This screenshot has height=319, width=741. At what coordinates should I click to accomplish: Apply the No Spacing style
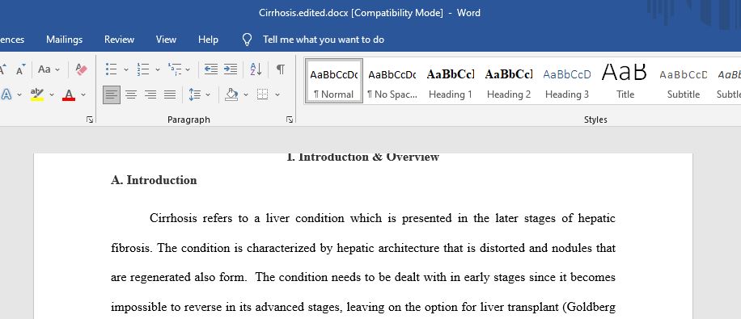392,81
